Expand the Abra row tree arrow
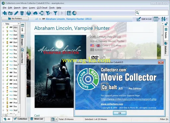The width and height of the screenshot is (170, 123). (3, 27)
